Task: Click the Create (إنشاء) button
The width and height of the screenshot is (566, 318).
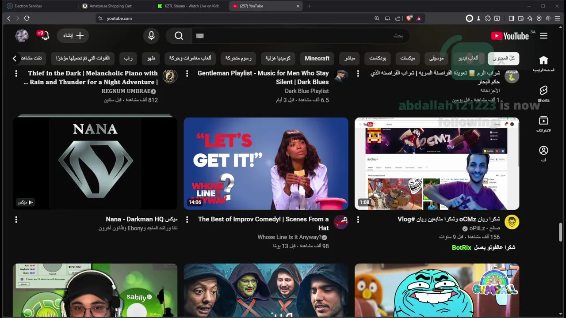Action: coord(73,36)
